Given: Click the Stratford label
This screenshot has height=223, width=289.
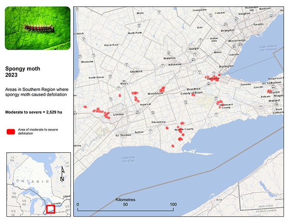Looking at the screenshot, I should click(x=136, y=72).
